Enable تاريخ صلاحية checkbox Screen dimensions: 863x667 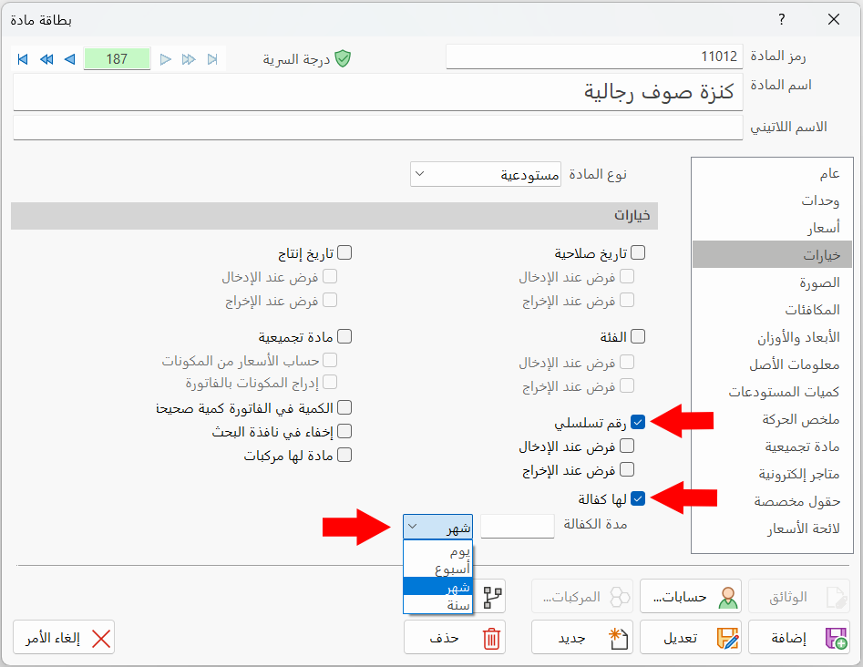click(x=637, y=252)
